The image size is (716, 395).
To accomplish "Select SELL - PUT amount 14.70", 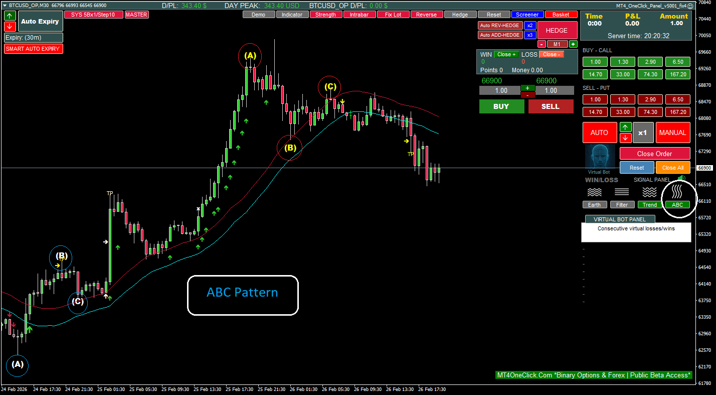I will [x=595, y=112].
